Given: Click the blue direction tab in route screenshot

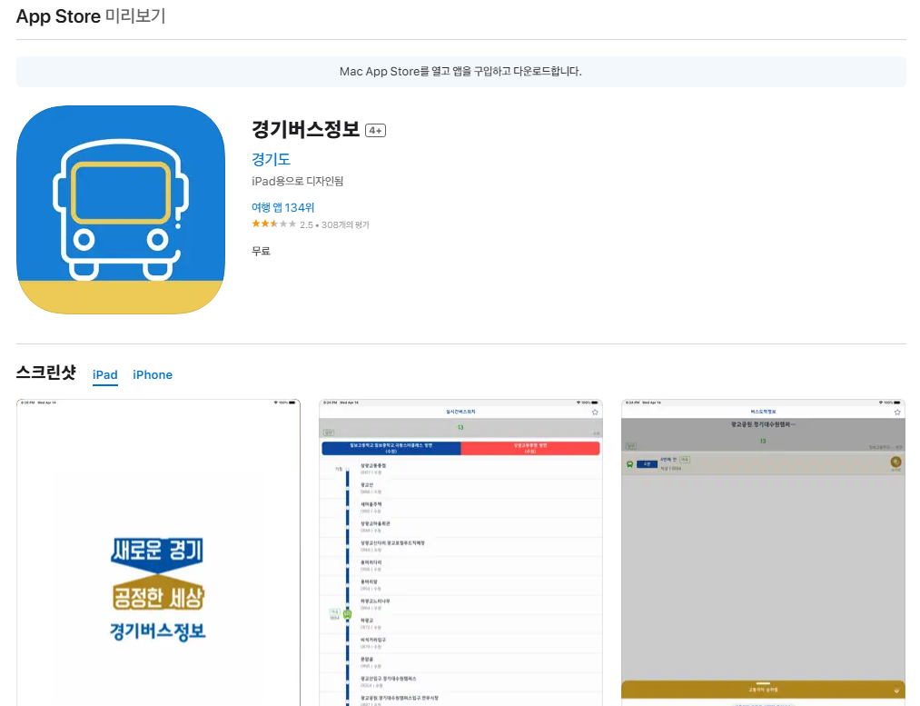Looking at the screenshot, I should [391, 448].
